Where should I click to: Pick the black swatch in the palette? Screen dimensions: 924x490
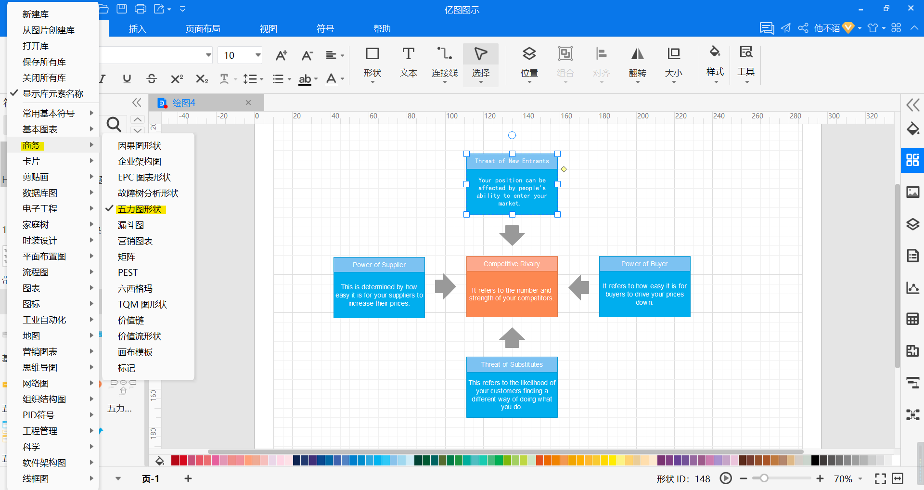tap(815, 461)
